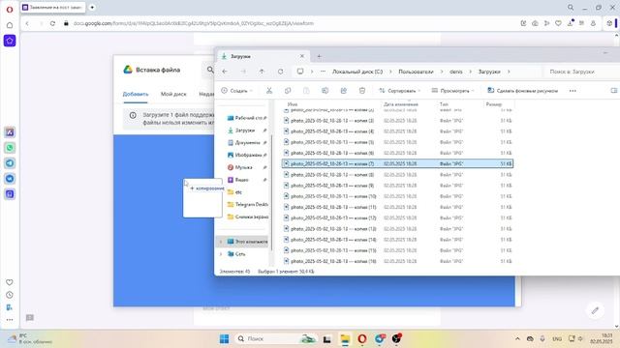Expand the Этот компьютер tree node
The image size is (620, 348).
[221, 242]
